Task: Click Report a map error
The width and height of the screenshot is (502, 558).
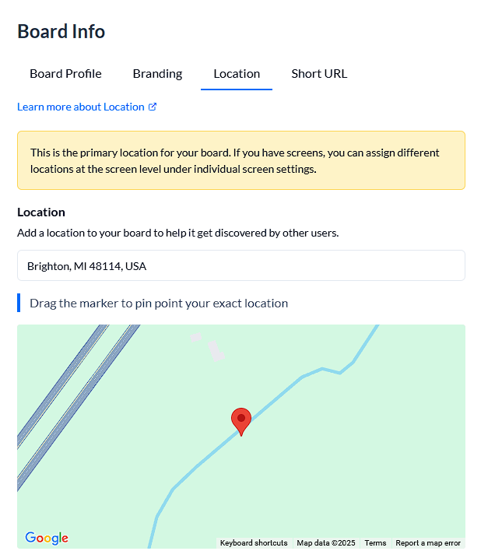Action: (x=428, y=543)
